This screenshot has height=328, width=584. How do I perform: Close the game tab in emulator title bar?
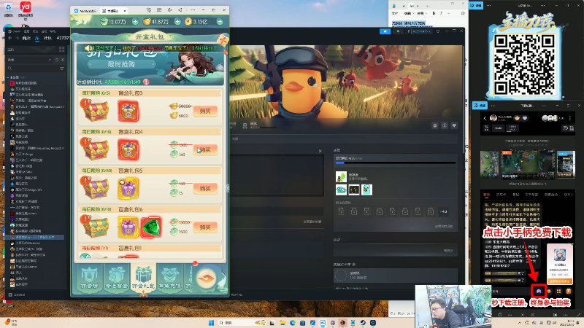[x=125, y=11]
